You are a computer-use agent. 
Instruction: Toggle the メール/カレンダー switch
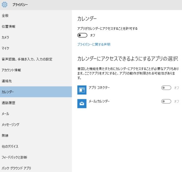point(166,101)
